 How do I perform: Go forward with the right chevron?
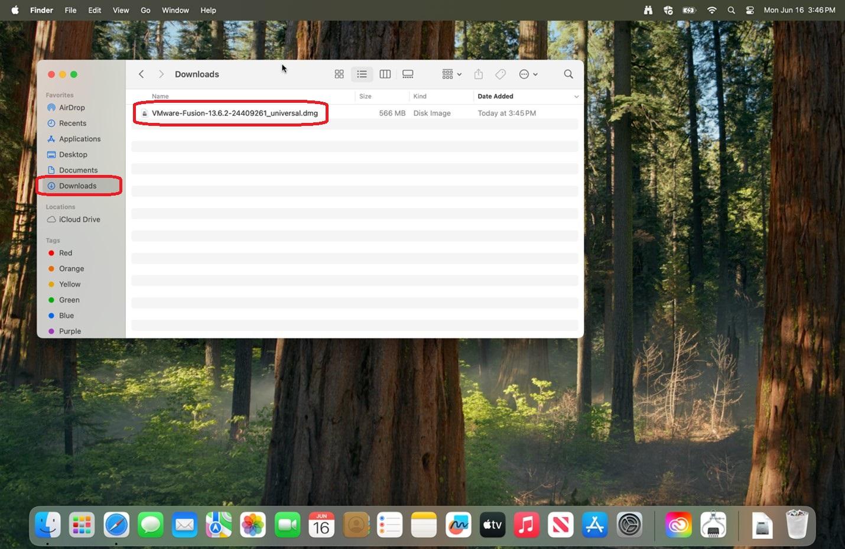tap(161, 74)
